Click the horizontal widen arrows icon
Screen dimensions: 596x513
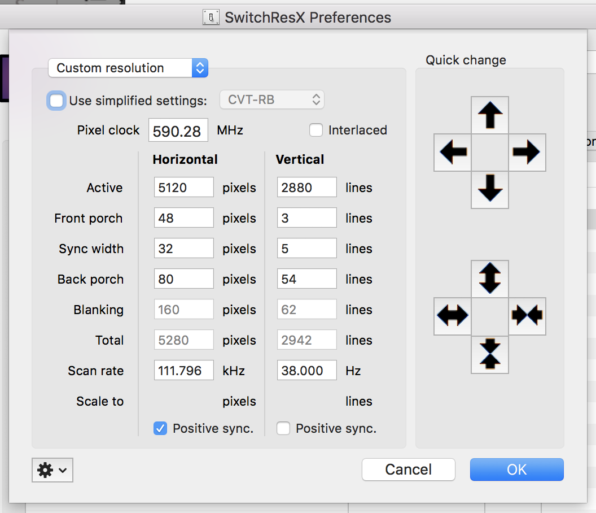pos(453,316)
